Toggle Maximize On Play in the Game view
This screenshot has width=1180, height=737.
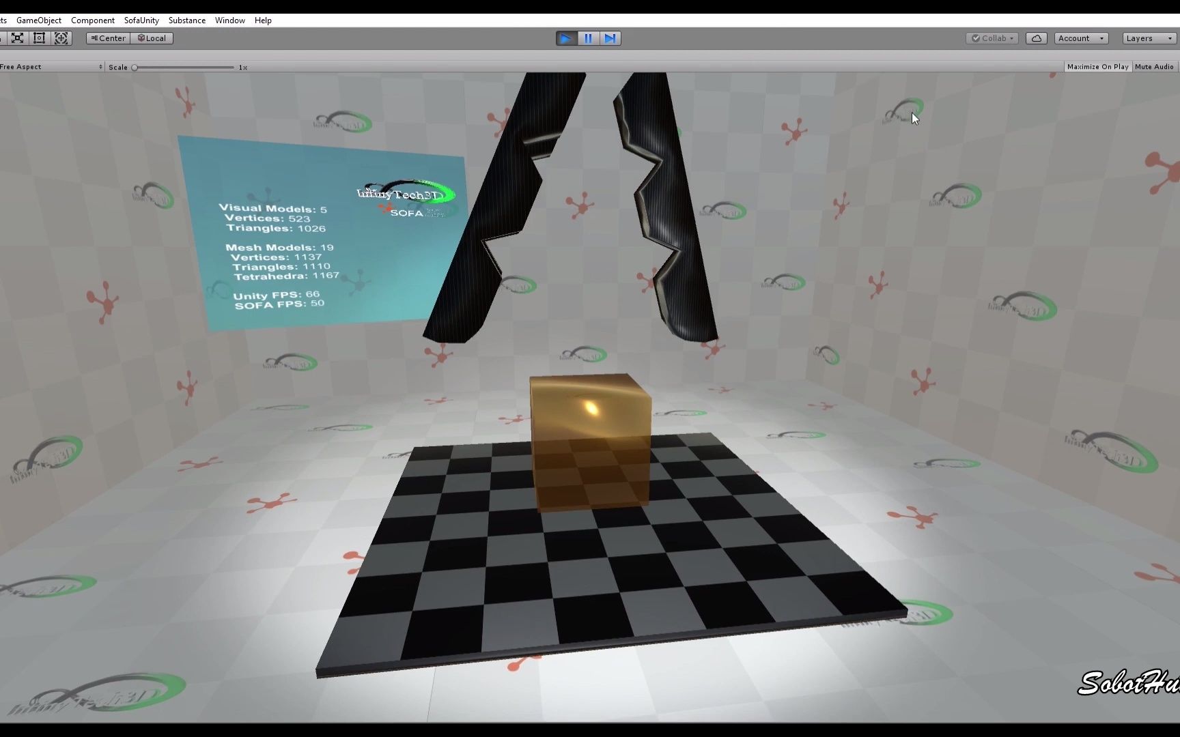pyautogui.click(x=1097, y=66)
